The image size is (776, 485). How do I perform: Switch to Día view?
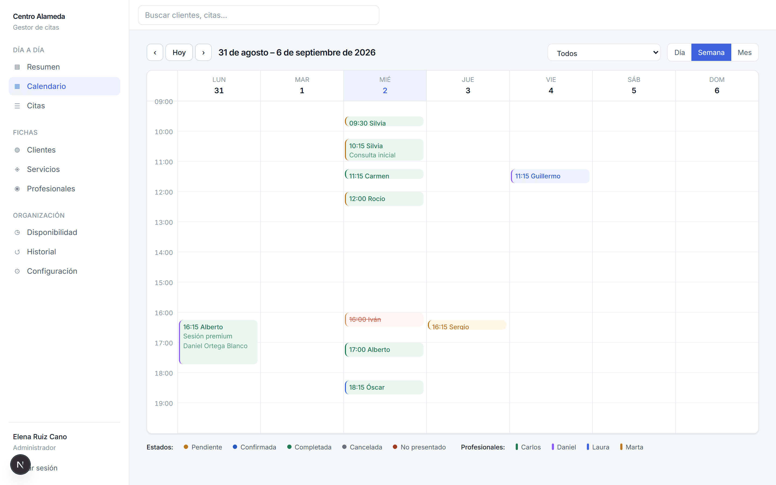(x=680, y=52)
